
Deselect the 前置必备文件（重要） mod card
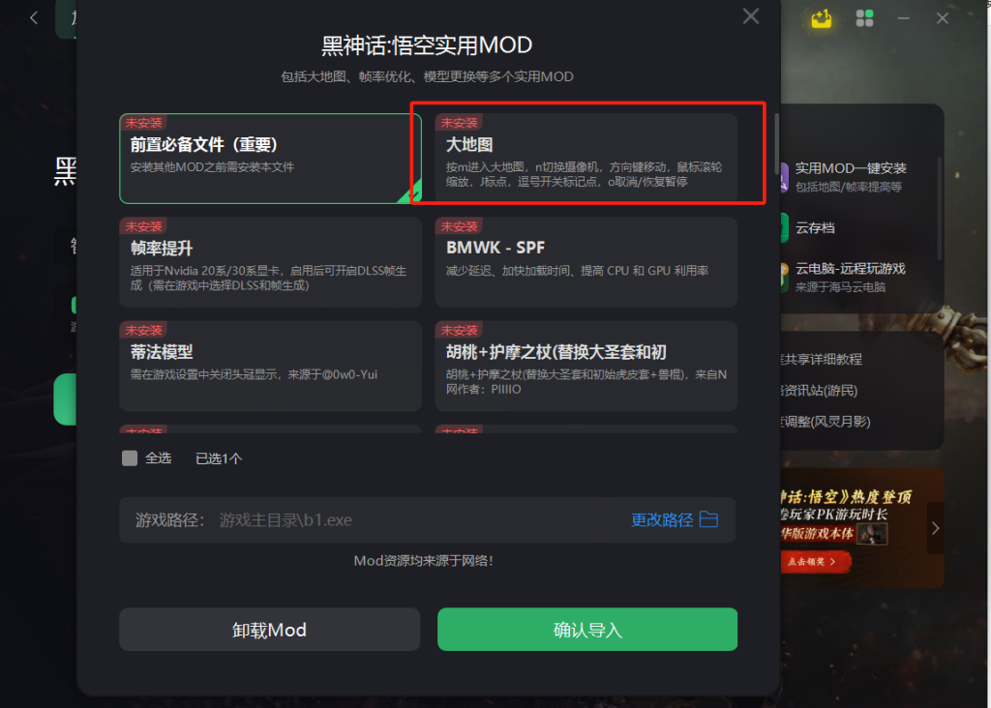tap(271, 159)
